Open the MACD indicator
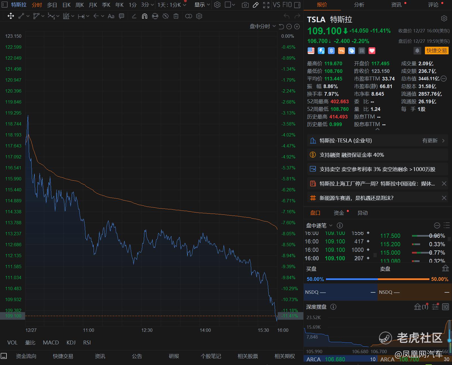Viewport: 452px width, 365px height. pyautogui.click(x=51, y=342)
